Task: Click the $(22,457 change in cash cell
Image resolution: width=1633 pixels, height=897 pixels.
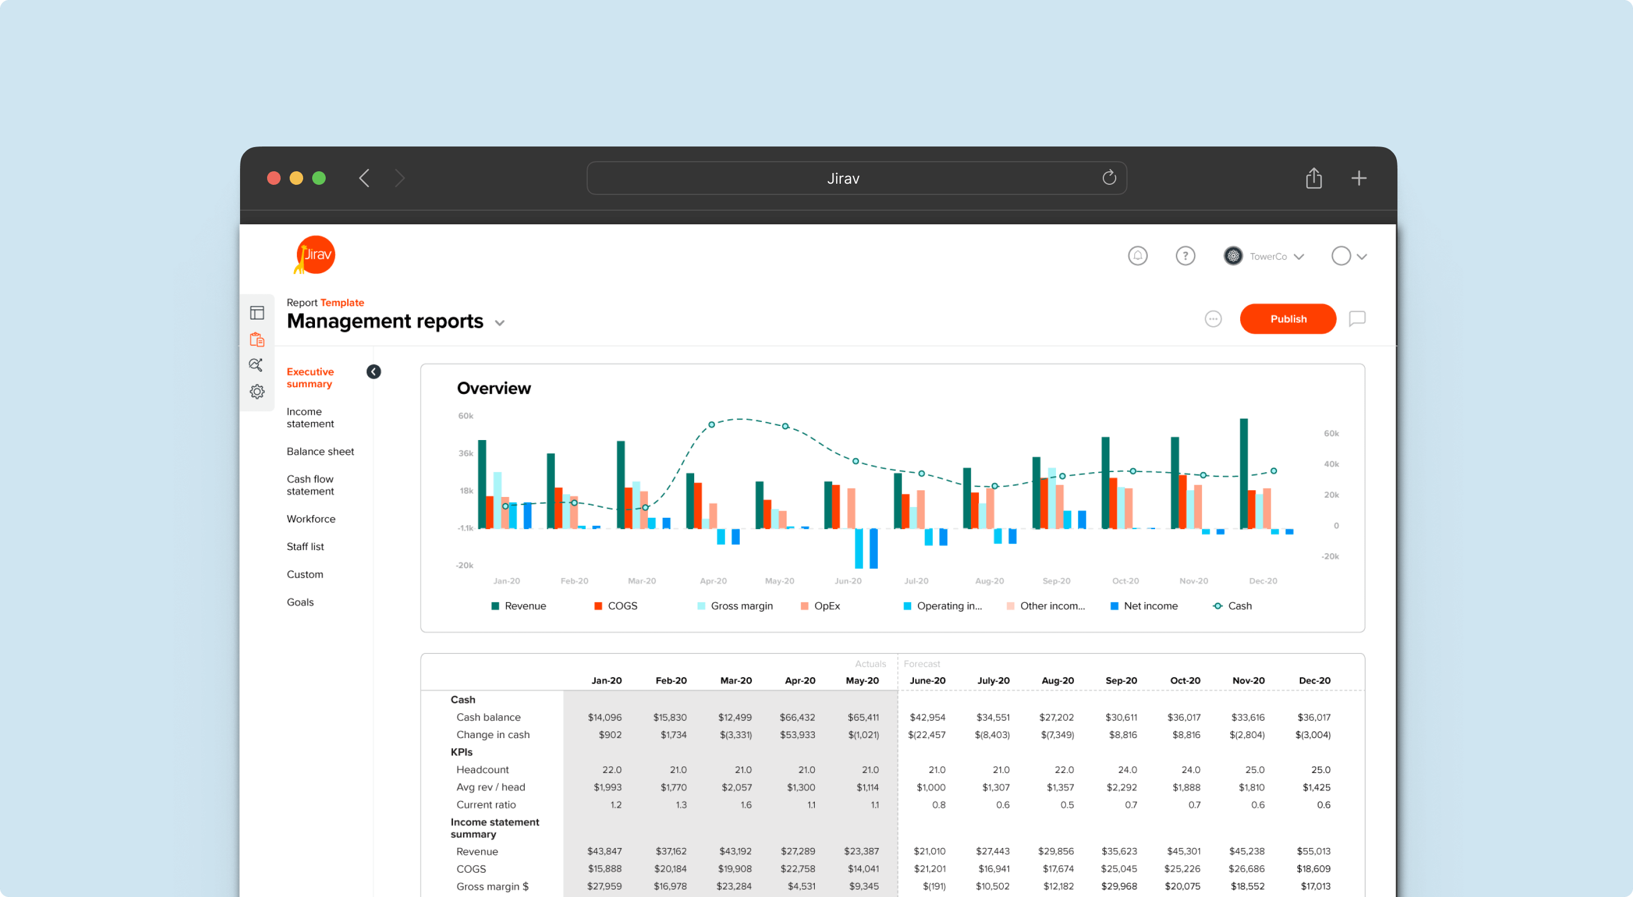Action: (926, 735)
